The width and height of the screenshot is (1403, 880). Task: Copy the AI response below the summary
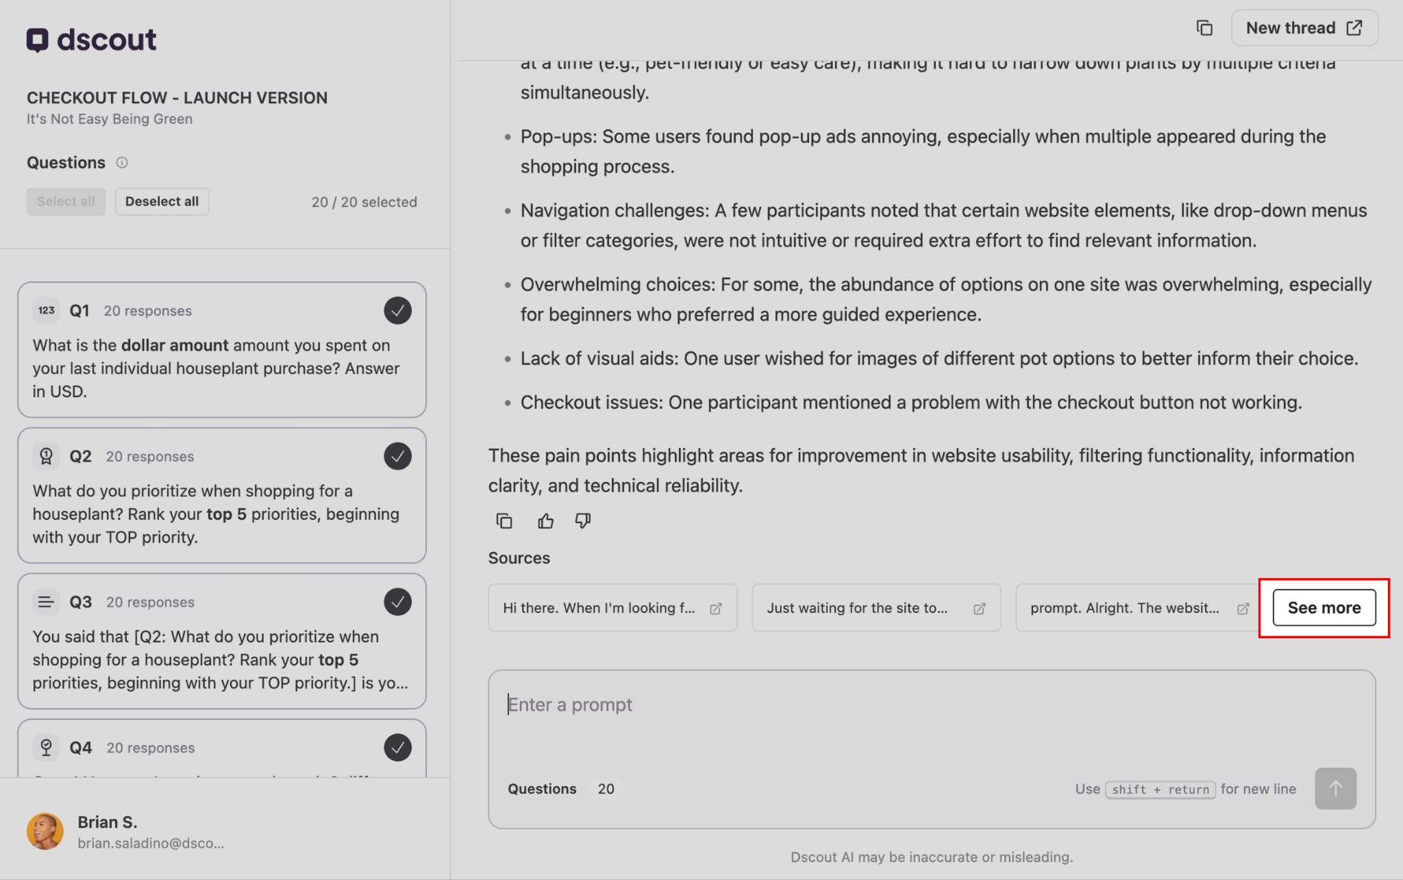click(x=504, y=521)
